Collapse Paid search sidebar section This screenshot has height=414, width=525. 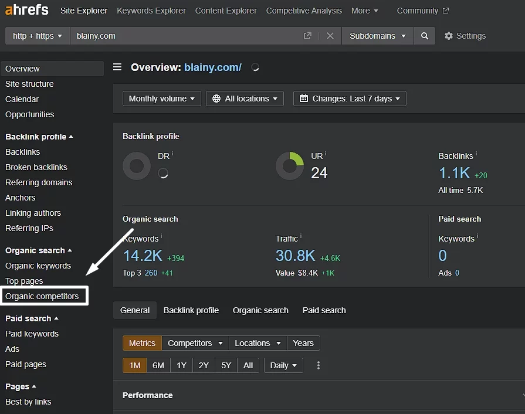point(32,318)
